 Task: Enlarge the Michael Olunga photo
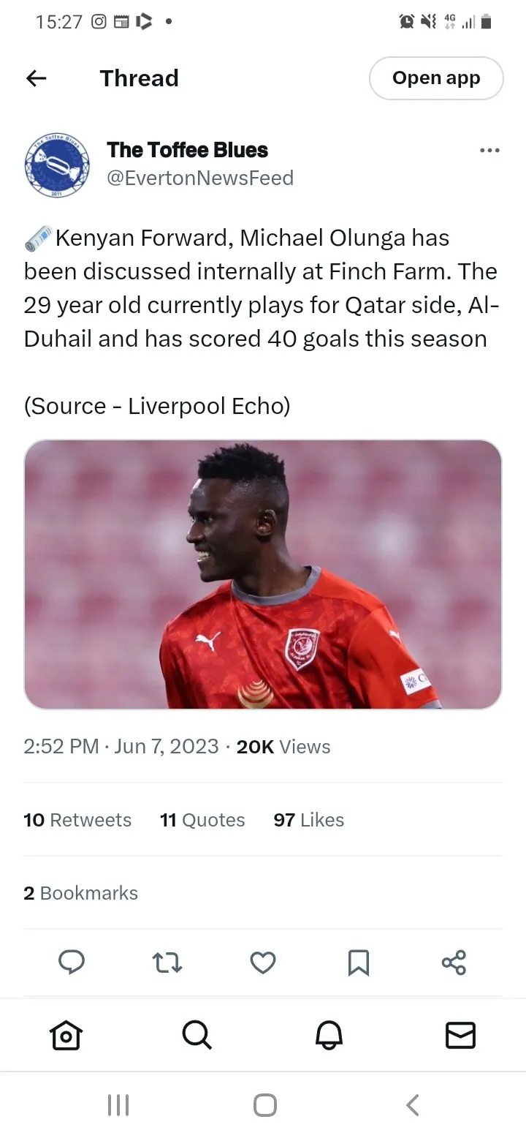[263, 574]
